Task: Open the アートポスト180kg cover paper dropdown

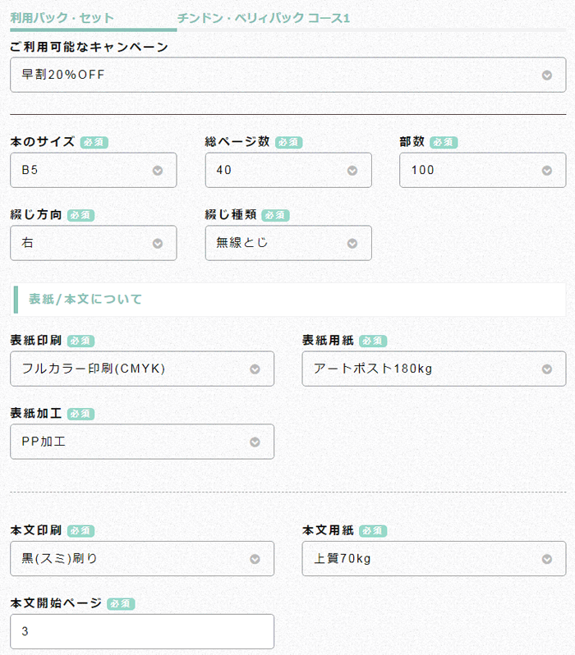Action: click(x=434, y=369)
